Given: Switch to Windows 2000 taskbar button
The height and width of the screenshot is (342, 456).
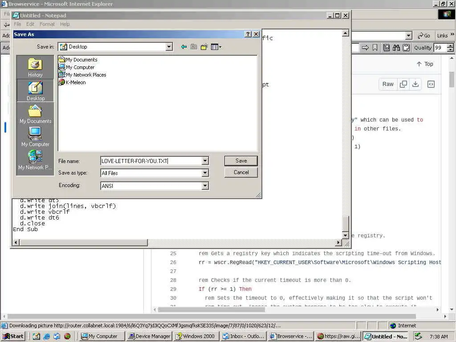Looking at the screenshot, I should point(196,336).
